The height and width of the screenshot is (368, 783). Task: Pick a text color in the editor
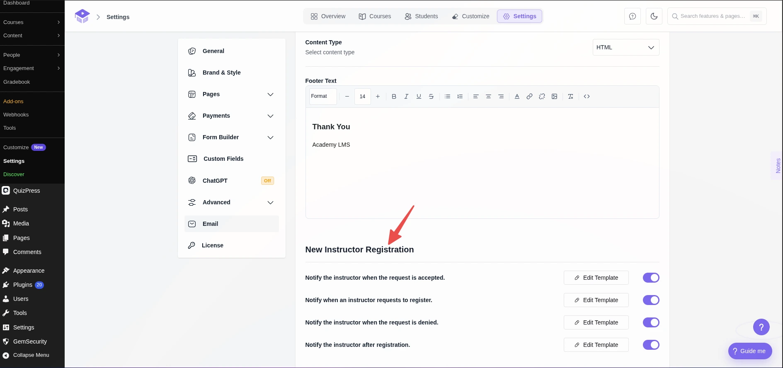click(517, 97)
